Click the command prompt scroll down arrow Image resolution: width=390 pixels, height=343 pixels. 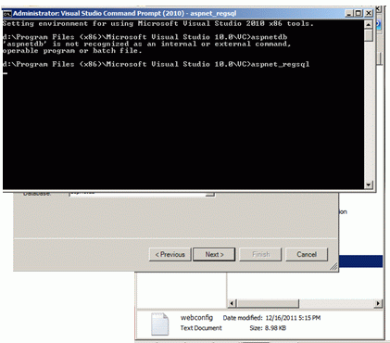(x=369, y=184)
